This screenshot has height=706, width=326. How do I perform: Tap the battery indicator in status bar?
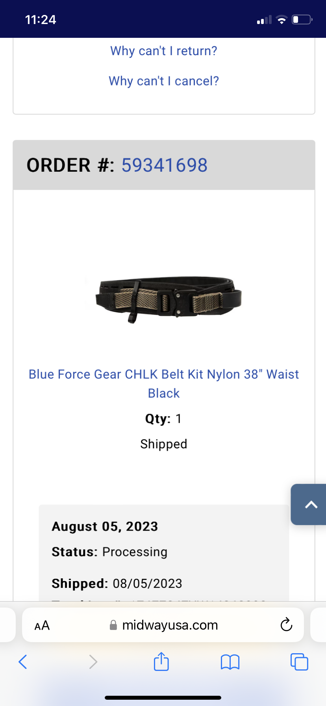point(302,19)
